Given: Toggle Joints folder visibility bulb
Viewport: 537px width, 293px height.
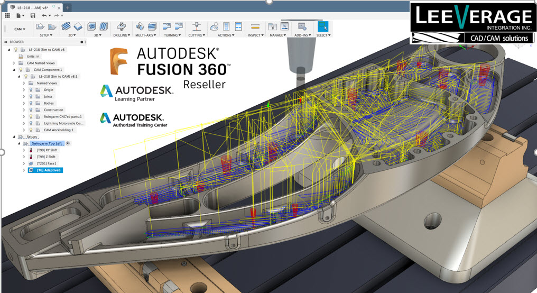Looking at the screenshot, I should [31, 96].
